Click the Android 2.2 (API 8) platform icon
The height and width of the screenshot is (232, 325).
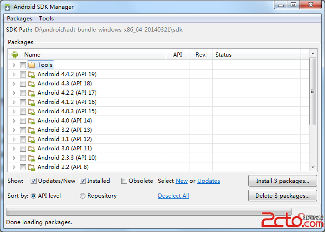(32, 167)
